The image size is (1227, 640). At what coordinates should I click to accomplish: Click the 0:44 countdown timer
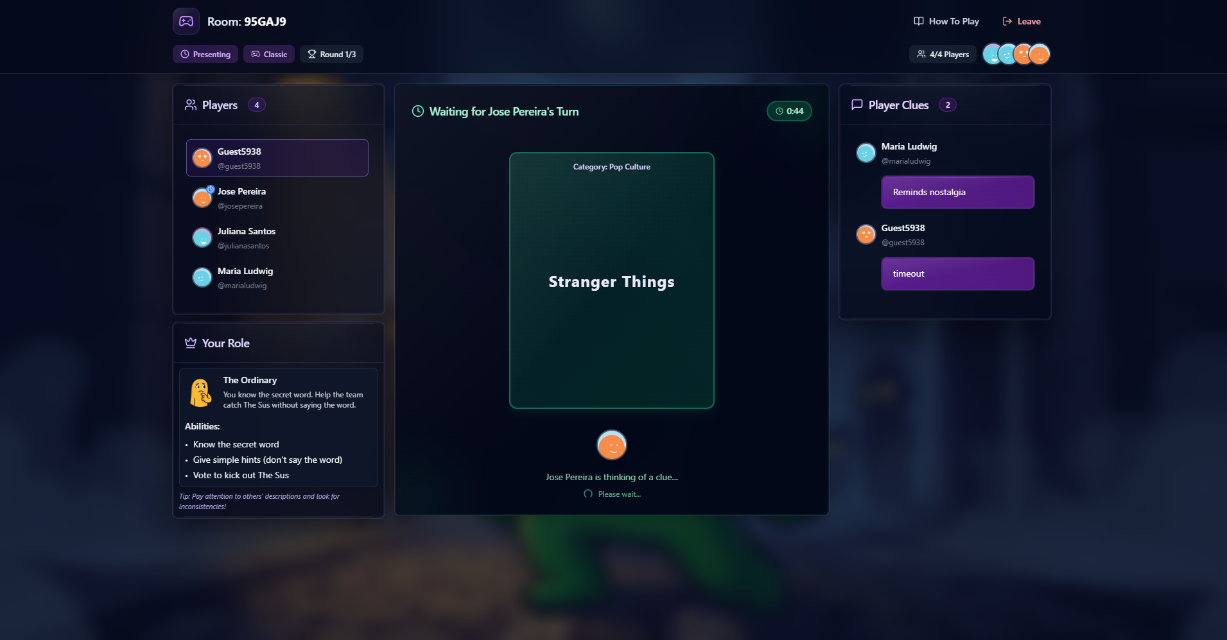click(x=789, y=111)
